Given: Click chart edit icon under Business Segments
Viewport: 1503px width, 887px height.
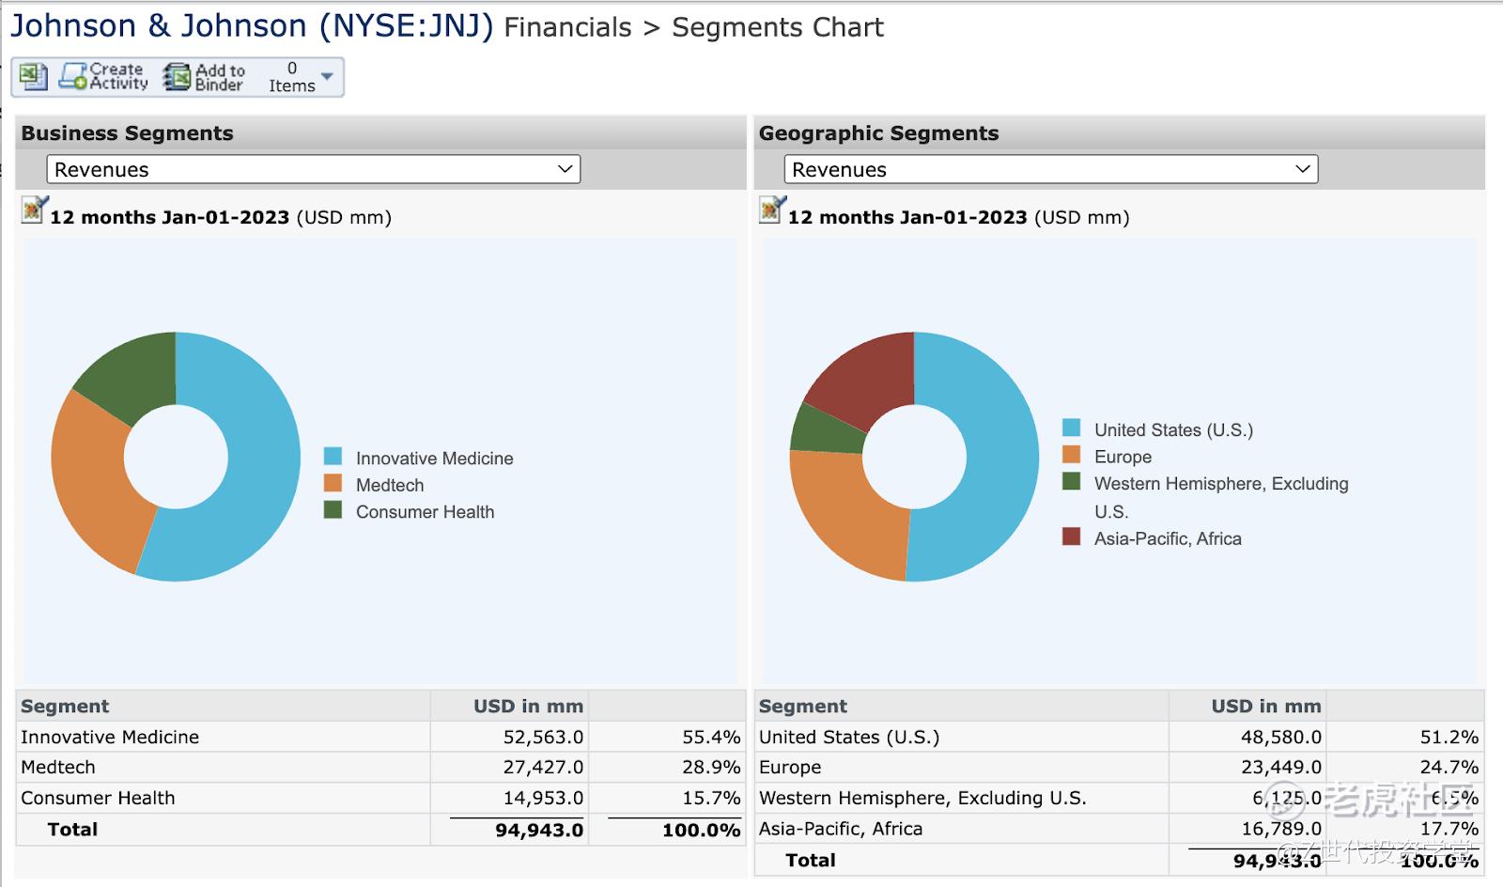Looking at the screenshot, I should [34, 210].
